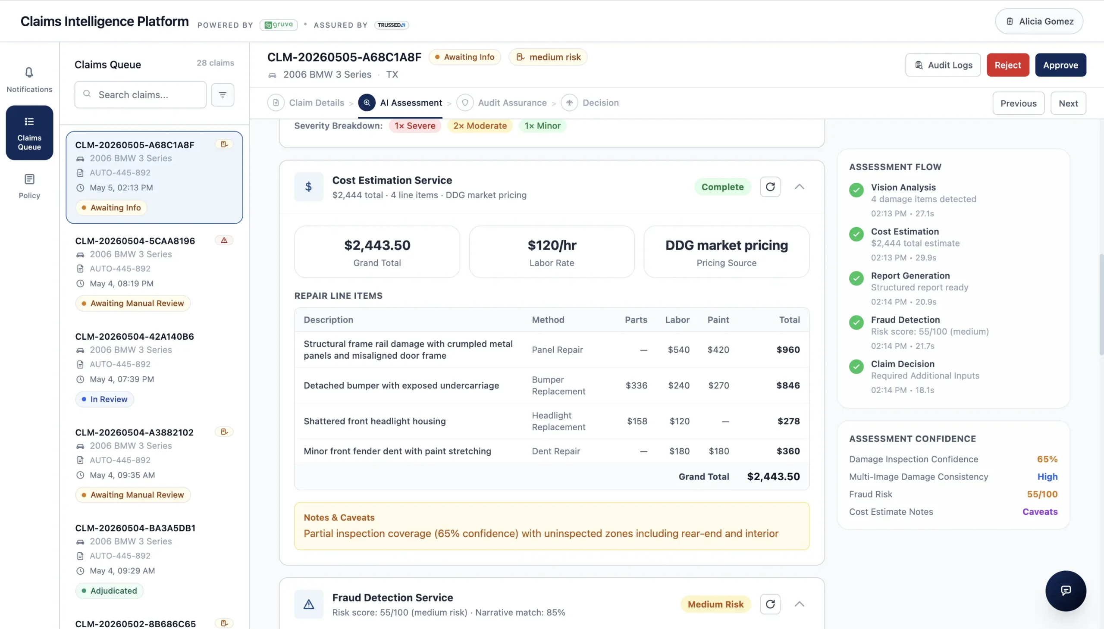Screen dimensions: 1104x629
Task: Open the Decision tab
Action: pyautogui.click(x=590, y=103)
